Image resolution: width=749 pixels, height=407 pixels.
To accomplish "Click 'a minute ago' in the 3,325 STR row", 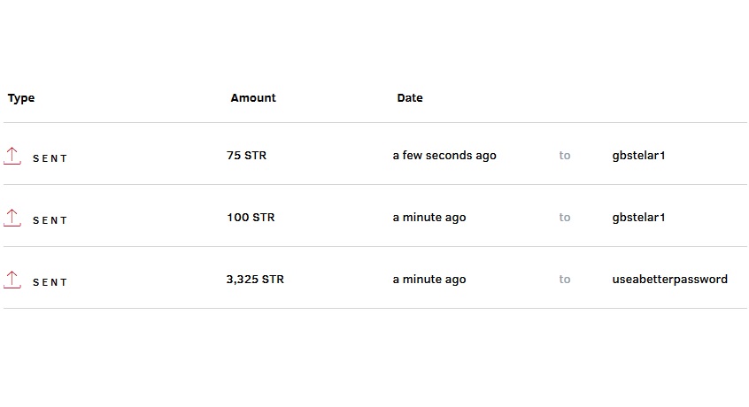I will tap(429, 280).
